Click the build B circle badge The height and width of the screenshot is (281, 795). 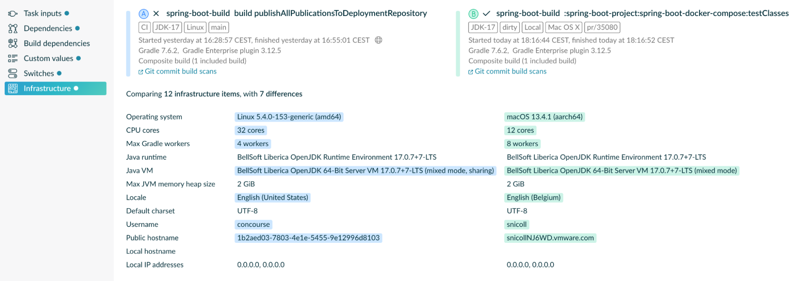[473, 14]
